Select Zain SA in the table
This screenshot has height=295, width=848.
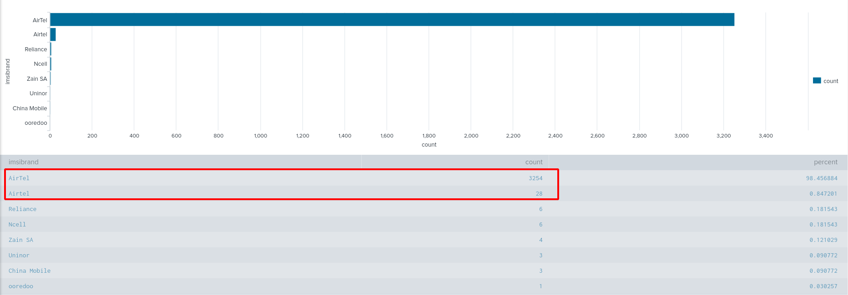pyautogui.click(x=21, y=240)
